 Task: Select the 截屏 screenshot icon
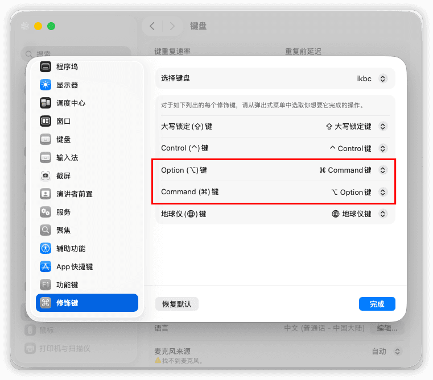(46, 176)
